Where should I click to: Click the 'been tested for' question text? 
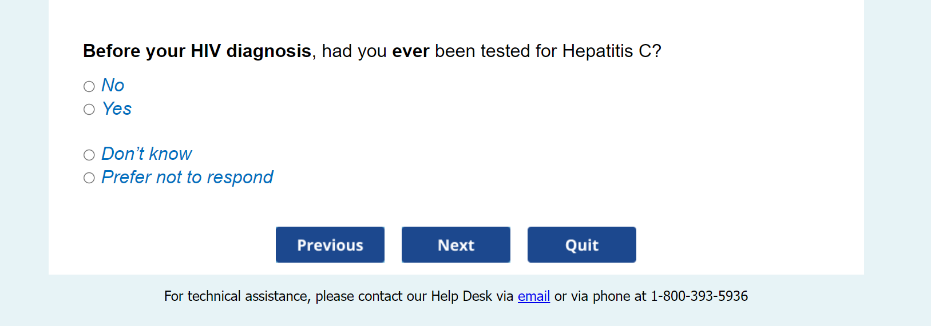point(496,51)
